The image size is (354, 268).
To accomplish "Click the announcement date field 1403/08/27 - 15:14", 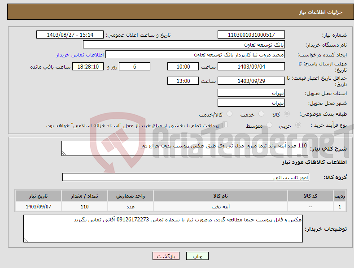I will coord(70,35).
